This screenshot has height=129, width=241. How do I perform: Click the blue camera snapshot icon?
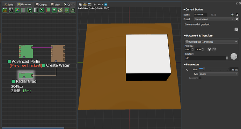(106, 5)
